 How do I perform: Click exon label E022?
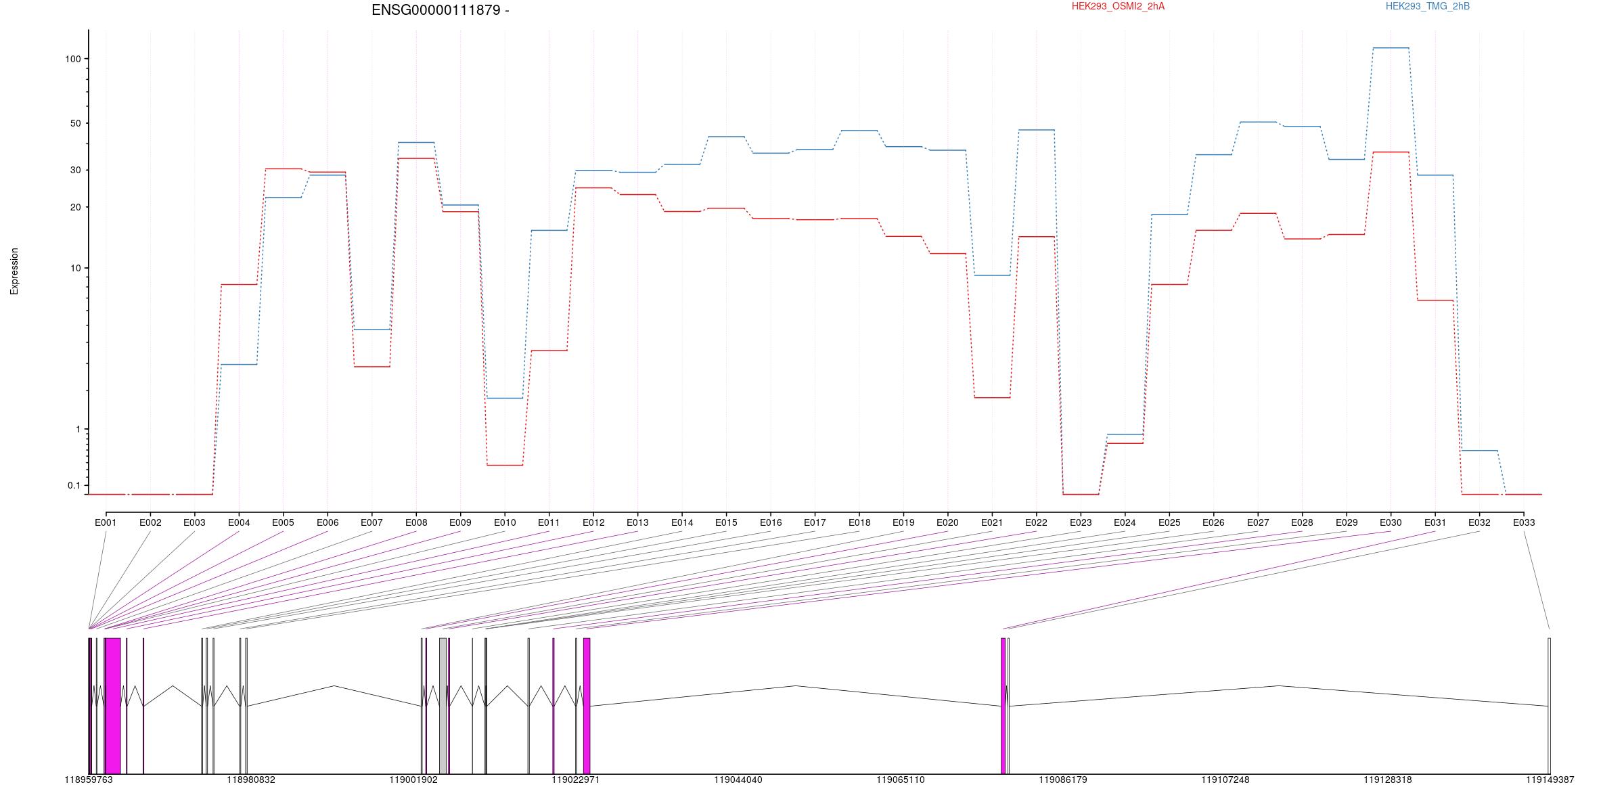(1036, 522)
